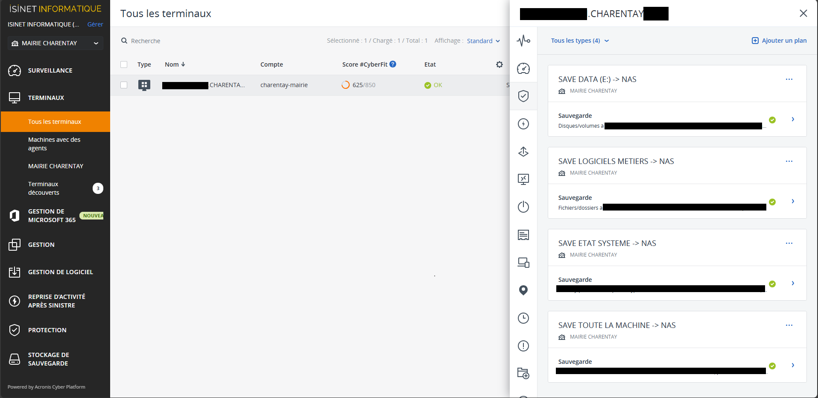
Task: Select the CyberFit score gauge icon
Action: click(523, 68)
